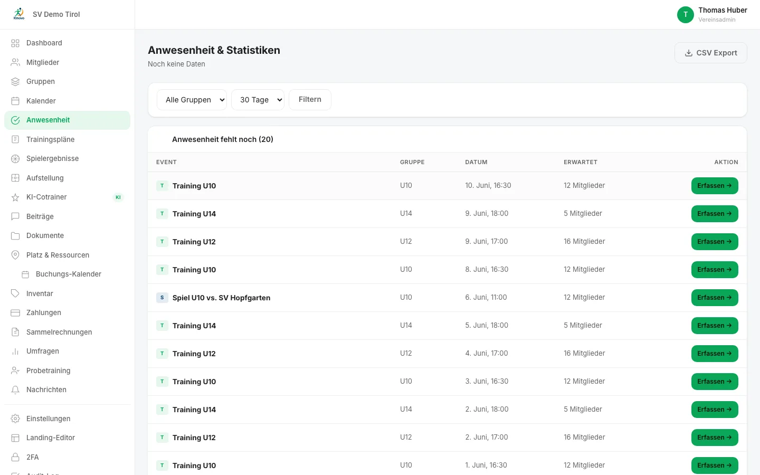Click the '6. Juni, 11:00' date cell
This screenshot has height=475, width=760.
pyautogui.click(x=486, y=298)
